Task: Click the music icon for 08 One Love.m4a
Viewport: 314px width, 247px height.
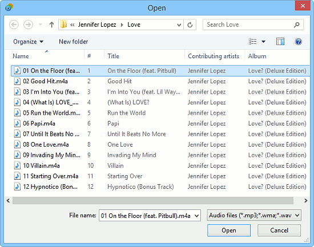Action: [17, 144]
